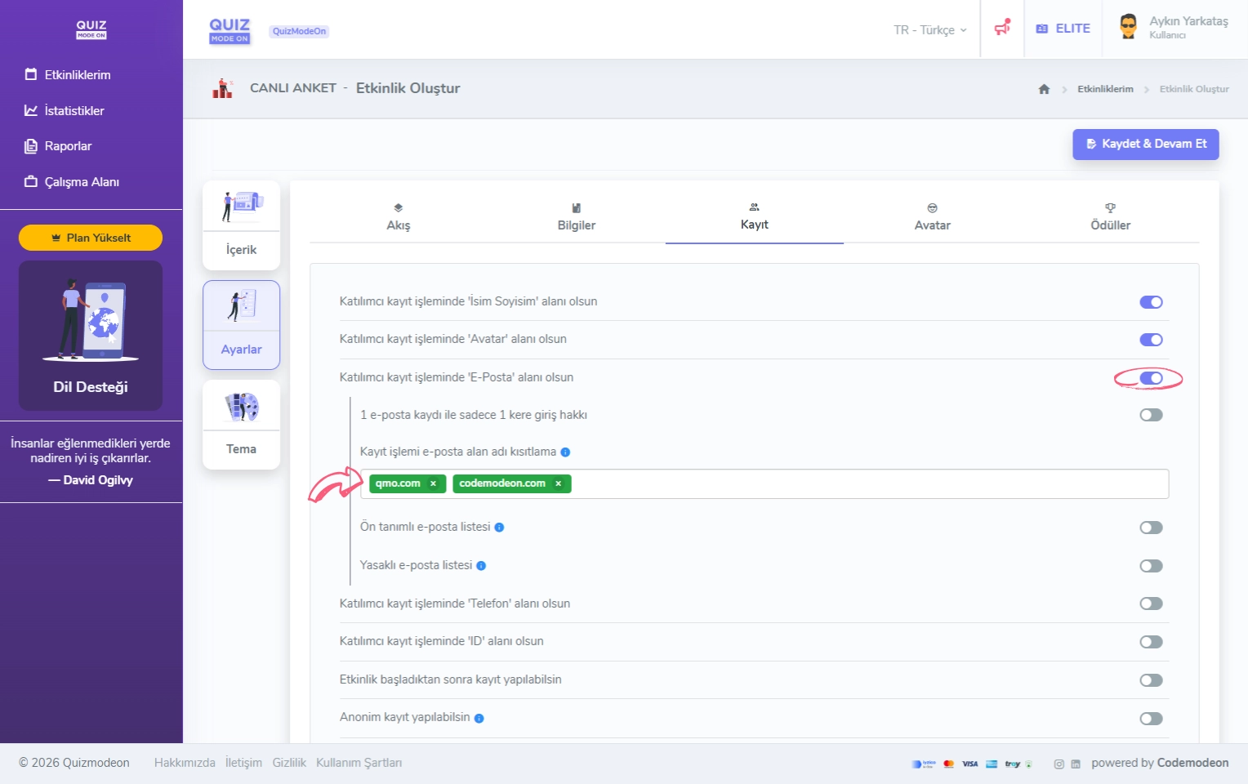Switch to the Bilgiler tab
1248x784 pixels.
pos(577,218)
